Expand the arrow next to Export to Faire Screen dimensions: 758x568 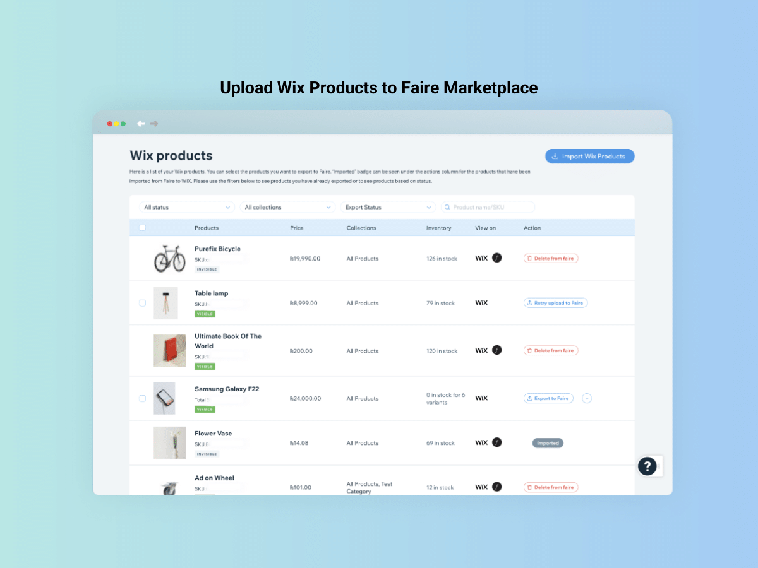click(x=587, y=398)
